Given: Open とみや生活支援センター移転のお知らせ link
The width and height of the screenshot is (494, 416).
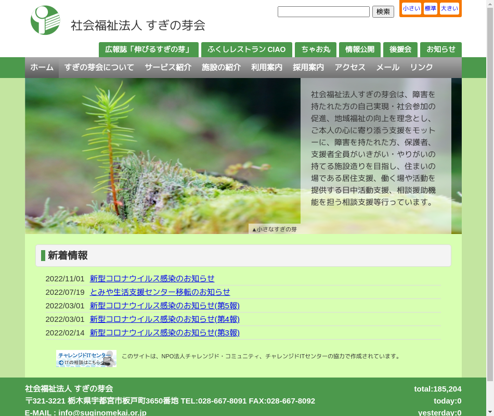Looking at the screenshot, I should tap(160, 292).
